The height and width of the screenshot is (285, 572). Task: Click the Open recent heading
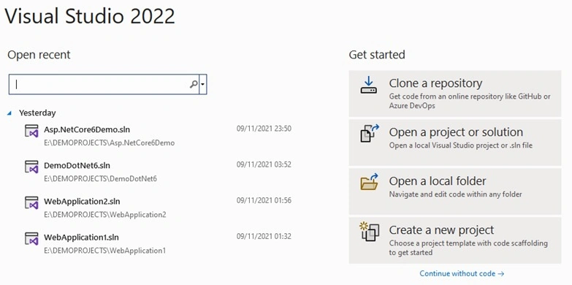[x=39, y=55]
